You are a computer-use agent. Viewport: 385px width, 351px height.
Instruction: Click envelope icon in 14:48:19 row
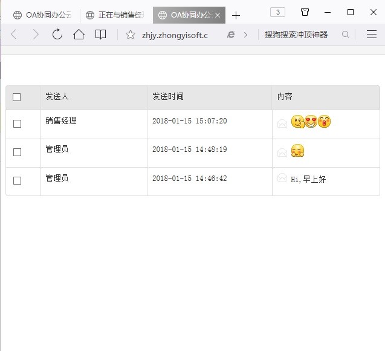tap(282, 153)
